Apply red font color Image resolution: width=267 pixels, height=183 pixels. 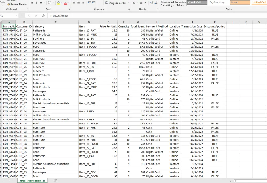(x=65, y=3)
